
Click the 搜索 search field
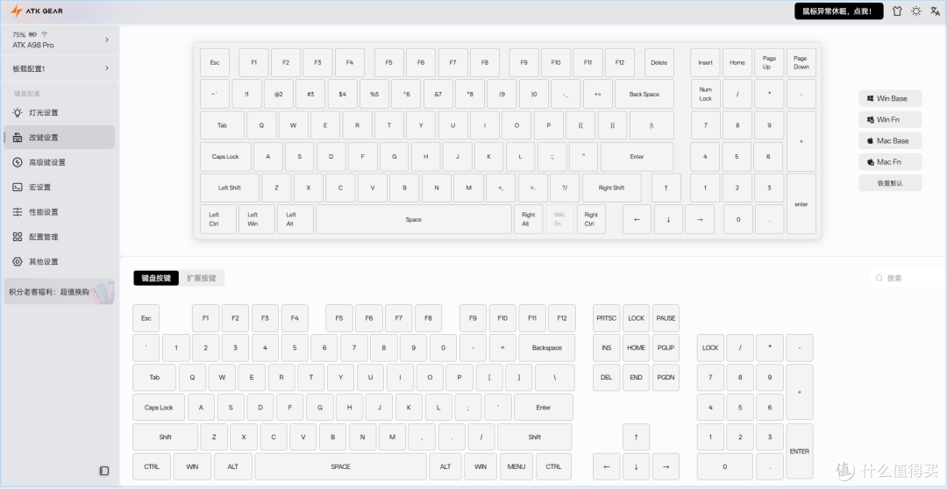pos(903,278)
